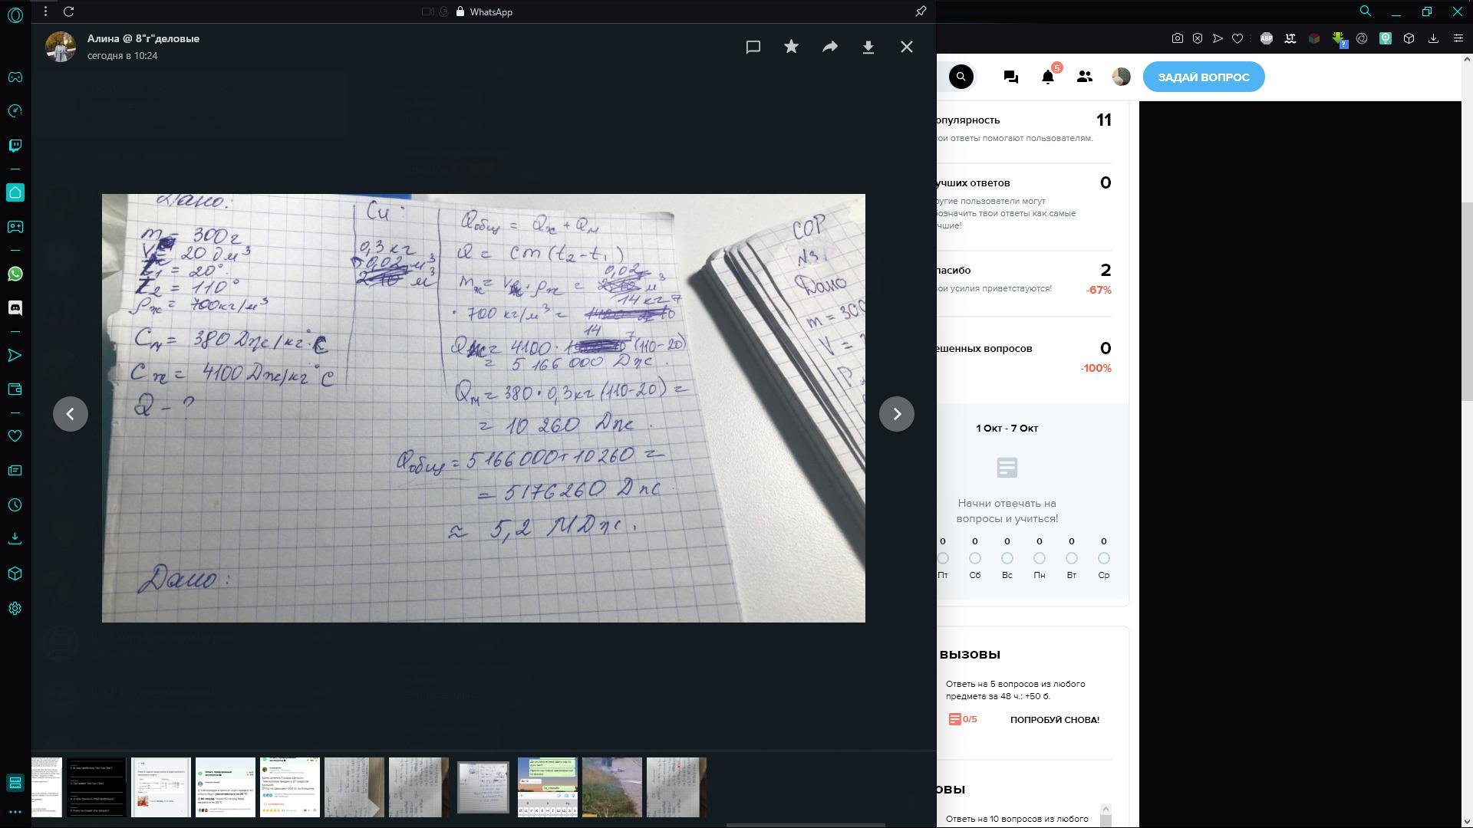Open the panel's three-dot menu

point(45,11)
